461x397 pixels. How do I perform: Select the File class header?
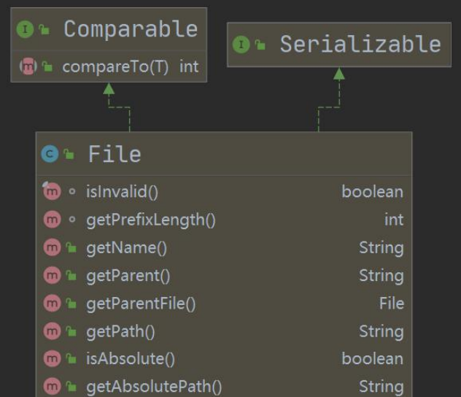point(115,154)
